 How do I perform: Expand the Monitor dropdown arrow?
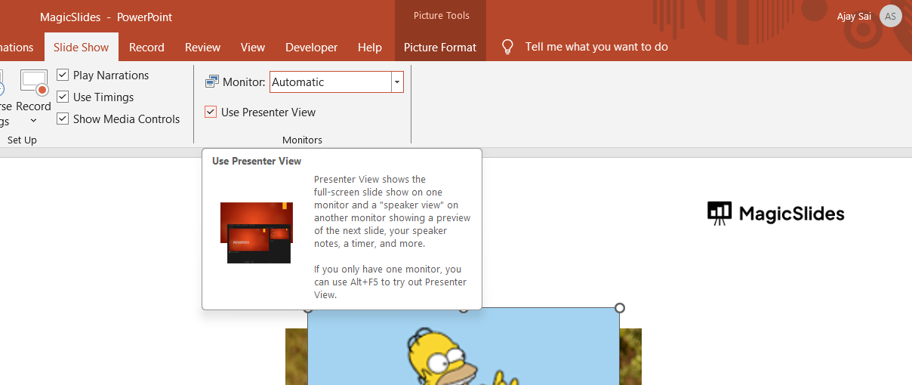(397, 82)
